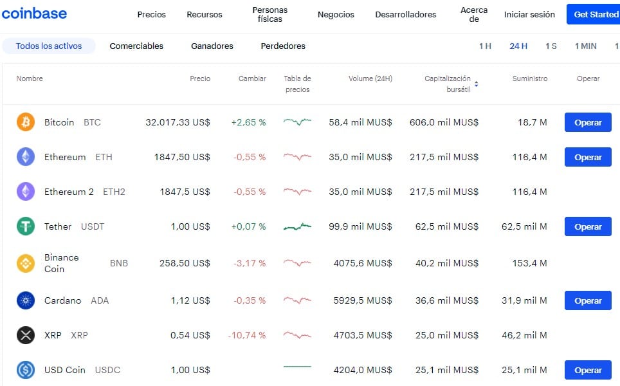This screenshot has width=620, height=386.
Task: Open the Personas físicas menu
Action: point(270,15)
